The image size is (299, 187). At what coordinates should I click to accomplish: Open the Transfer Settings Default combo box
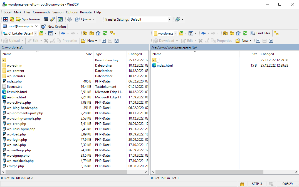150,20
